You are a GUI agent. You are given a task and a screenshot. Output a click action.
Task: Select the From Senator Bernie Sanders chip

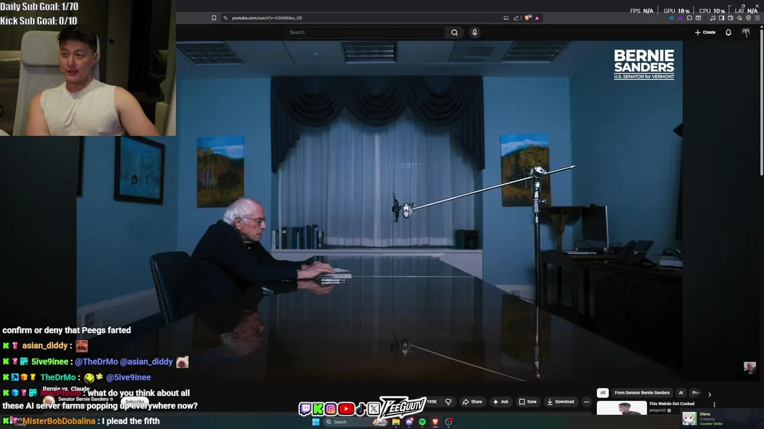click(642, 393)
